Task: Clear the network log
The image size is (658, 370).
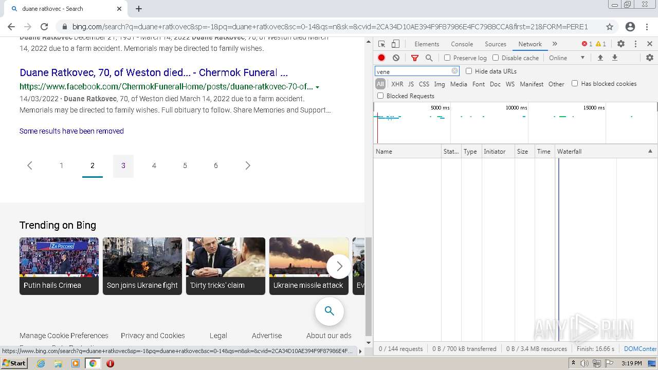Action: pos(396,58)
